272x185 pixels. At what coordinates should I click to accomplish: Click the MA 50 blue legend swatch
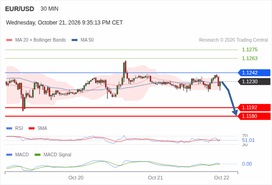coord(75,40)
